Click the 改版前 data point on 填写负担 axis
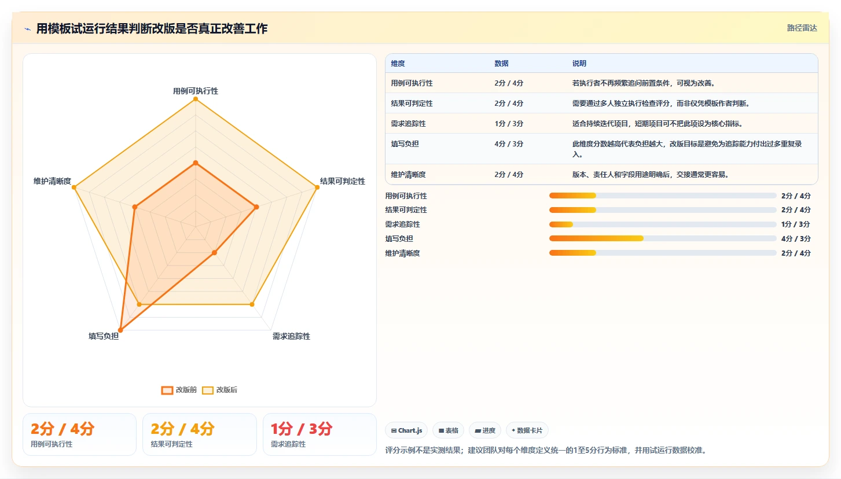The image size is (841, 479). (120, 330)
